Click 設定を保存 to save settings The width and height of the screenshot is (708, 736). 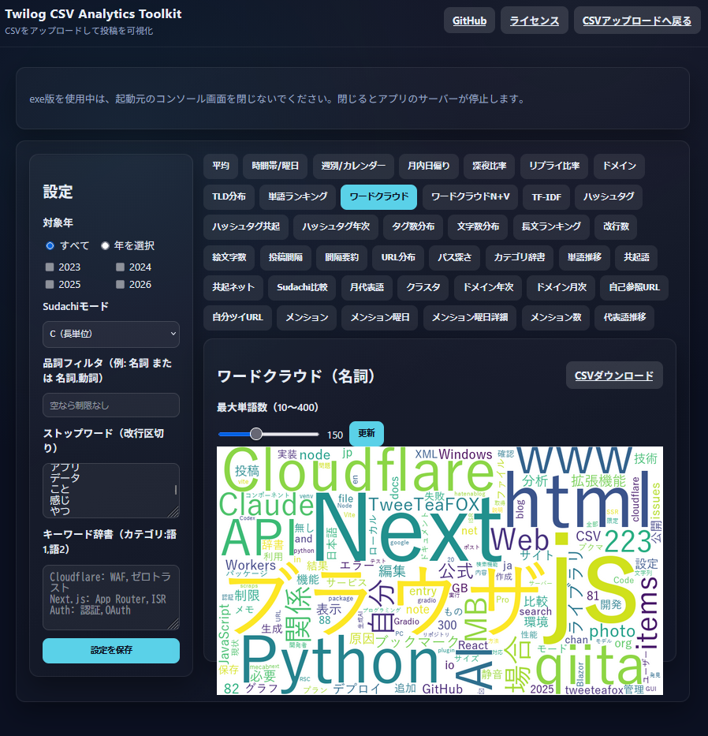tap(111, 651)
